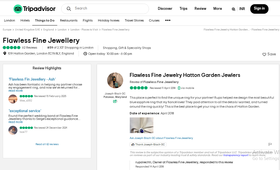Click Flawless Fine Jewellery breadcrumb
The image size is (280, 170).
116,30
